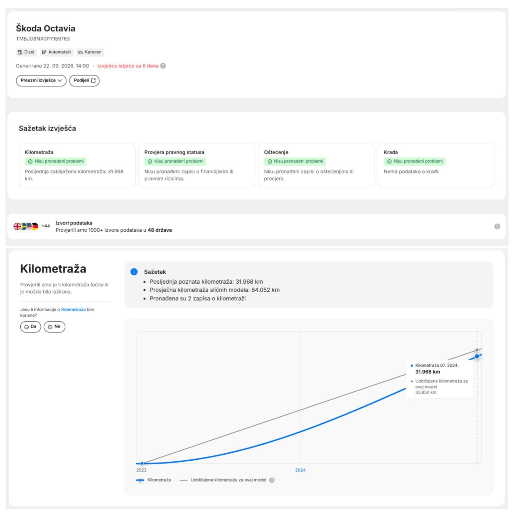Click green check icon in Oštećenje card
The height and width of the screenshot is (514, 514).
coord(270,162)
